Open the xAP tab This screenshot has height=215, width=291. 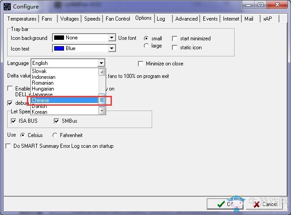pyautogui.click(x=268, y=19)
